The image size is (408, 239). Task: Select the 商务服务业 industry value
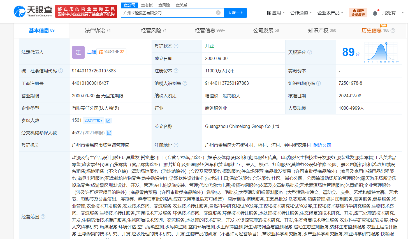click(216, 108)
